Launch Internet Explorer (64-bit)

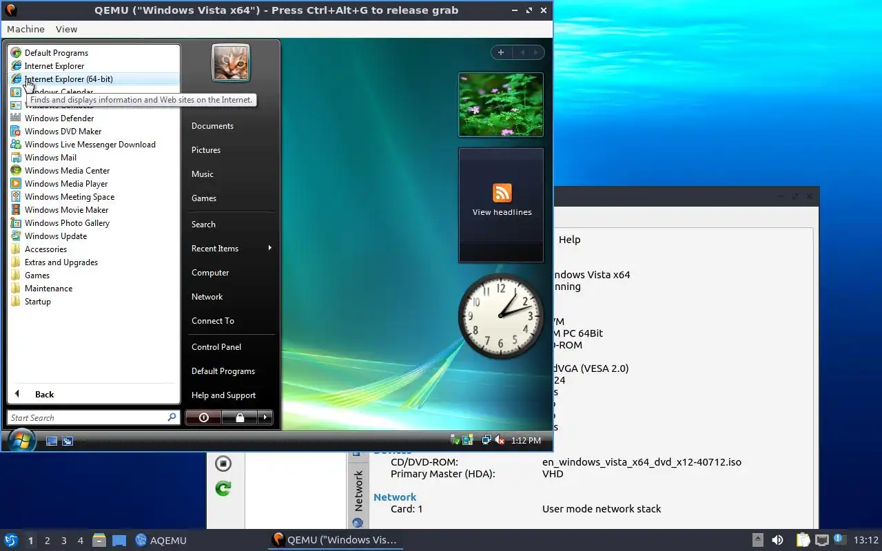pyautogui.click(x=68, y=79)
